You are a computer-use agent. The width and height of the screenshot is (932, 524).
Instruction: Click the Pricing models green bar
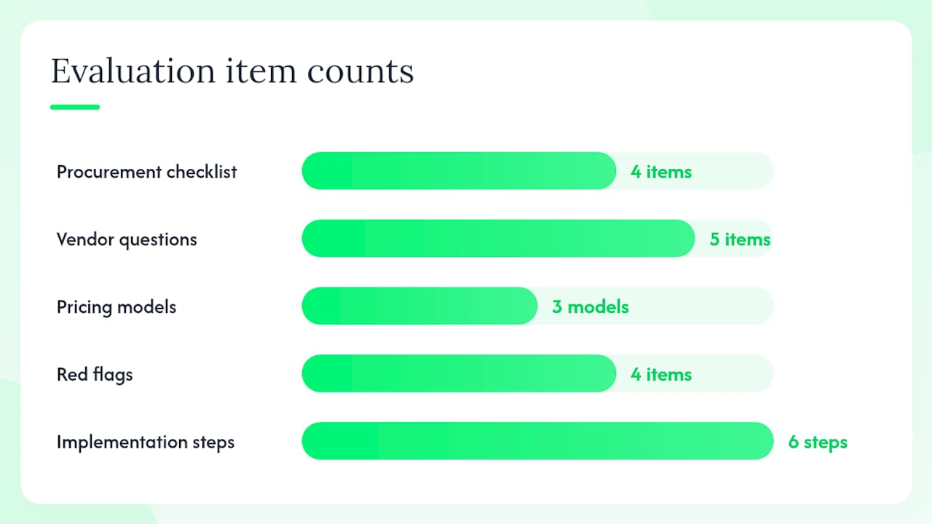pos(419,306)
